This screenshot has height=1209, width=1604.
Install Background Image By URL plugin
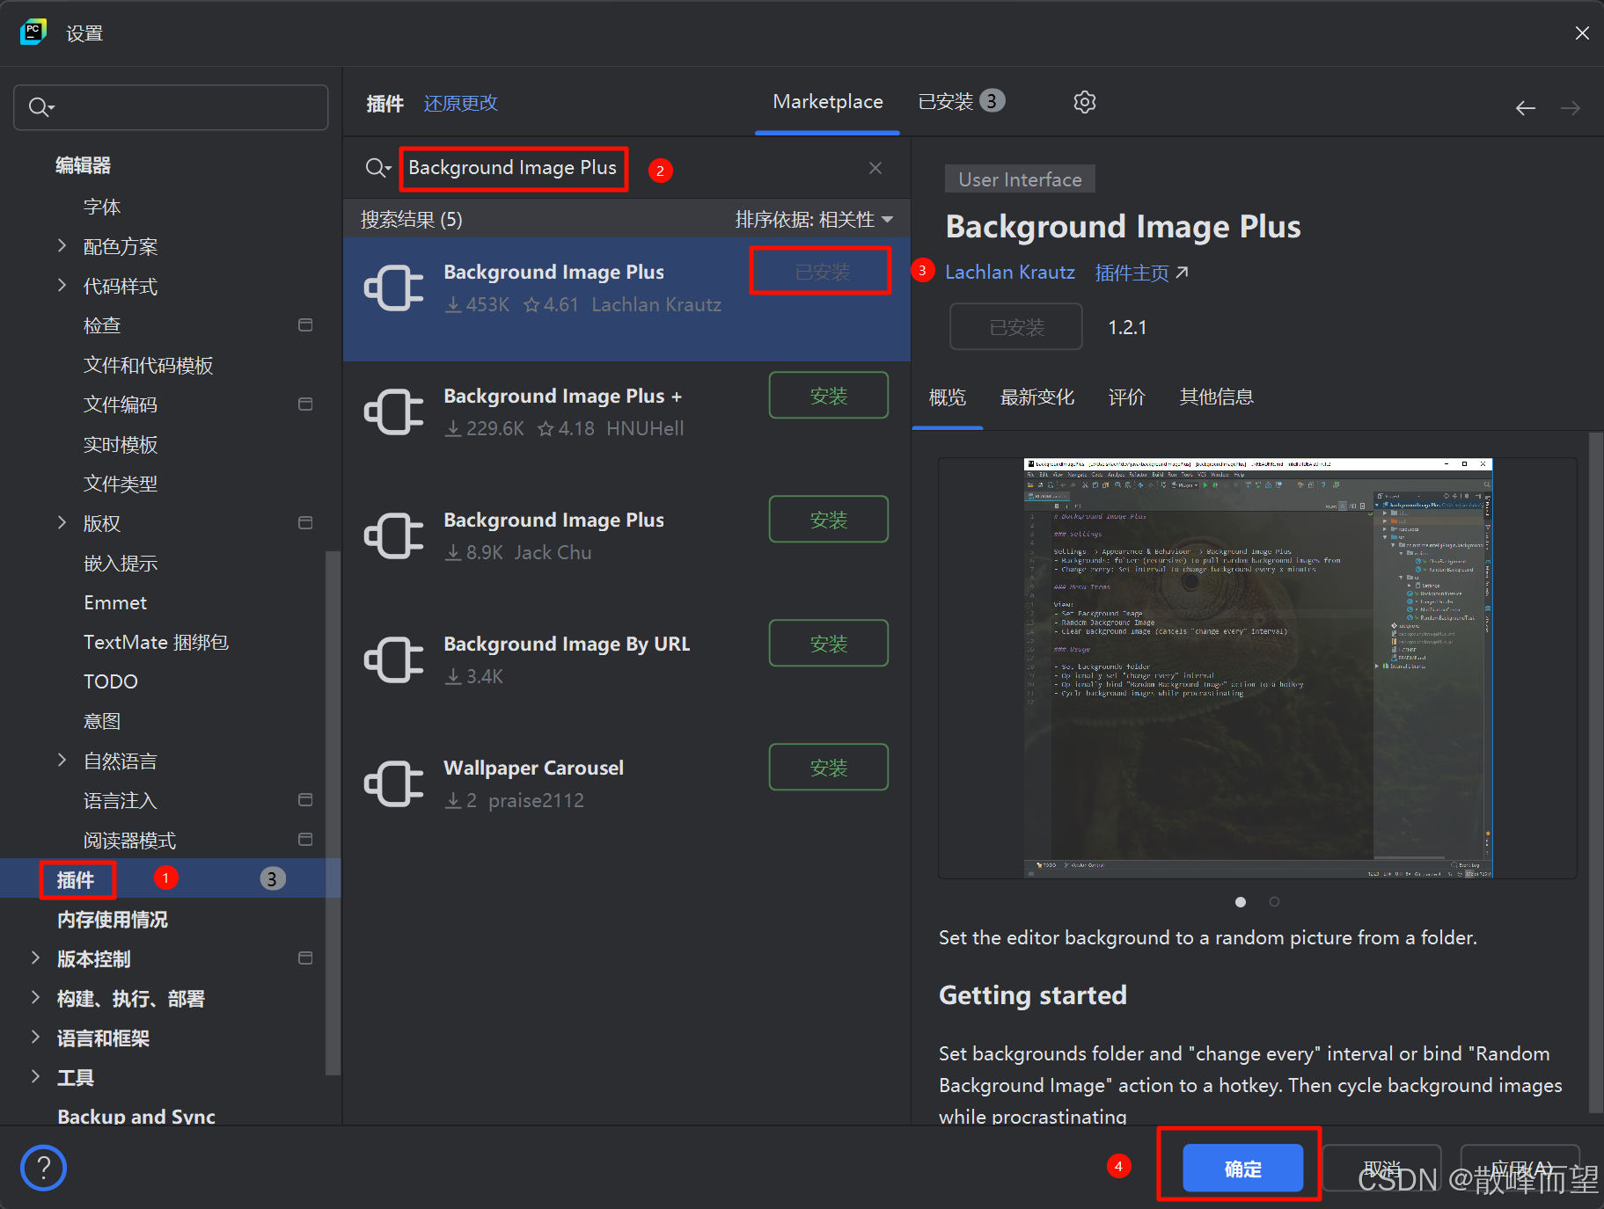[x=829, y=644]
